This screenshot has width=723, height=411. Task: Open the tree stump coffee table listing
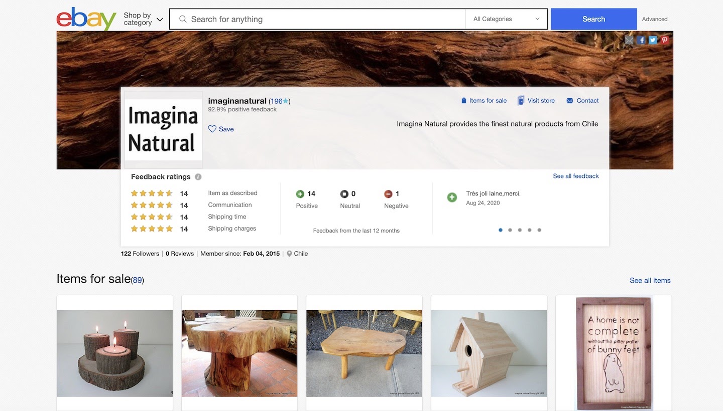pyautogui.click(x=239, y=353)
